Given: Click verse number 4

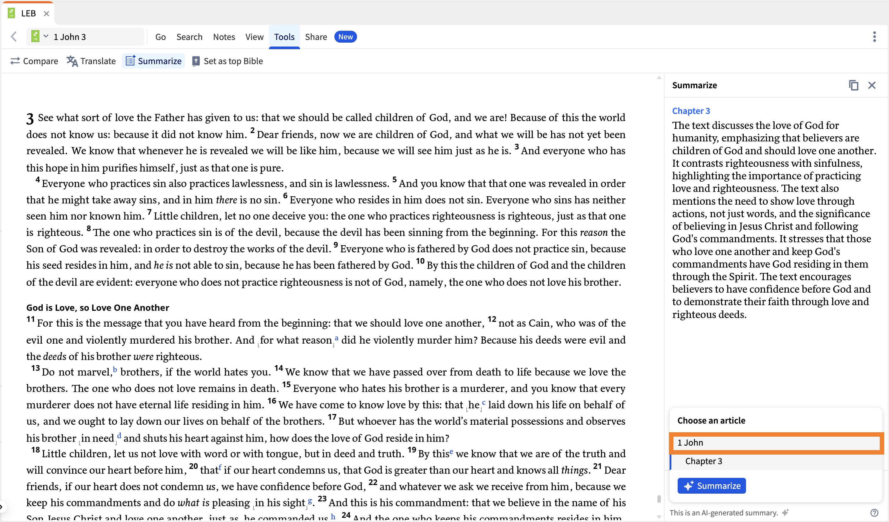Looking at the screenshot, I should pos(37,180).
